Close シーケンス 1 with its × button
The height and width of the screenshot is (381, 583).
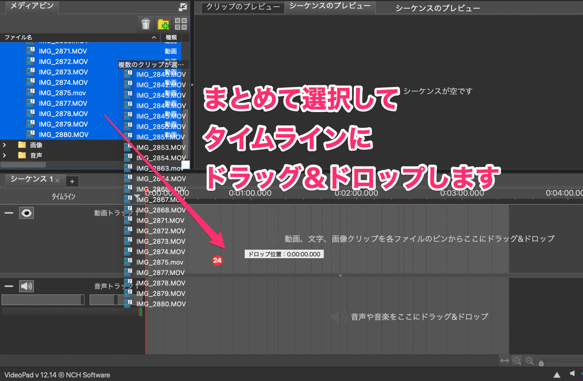pos(57,181)
